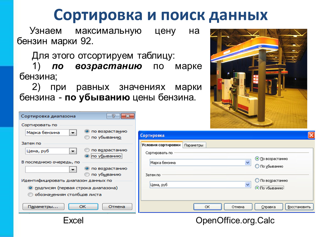Click the heading 'Сортировка и поиск данных'
This screenshot has height=237, width=316.
[161, 15]
